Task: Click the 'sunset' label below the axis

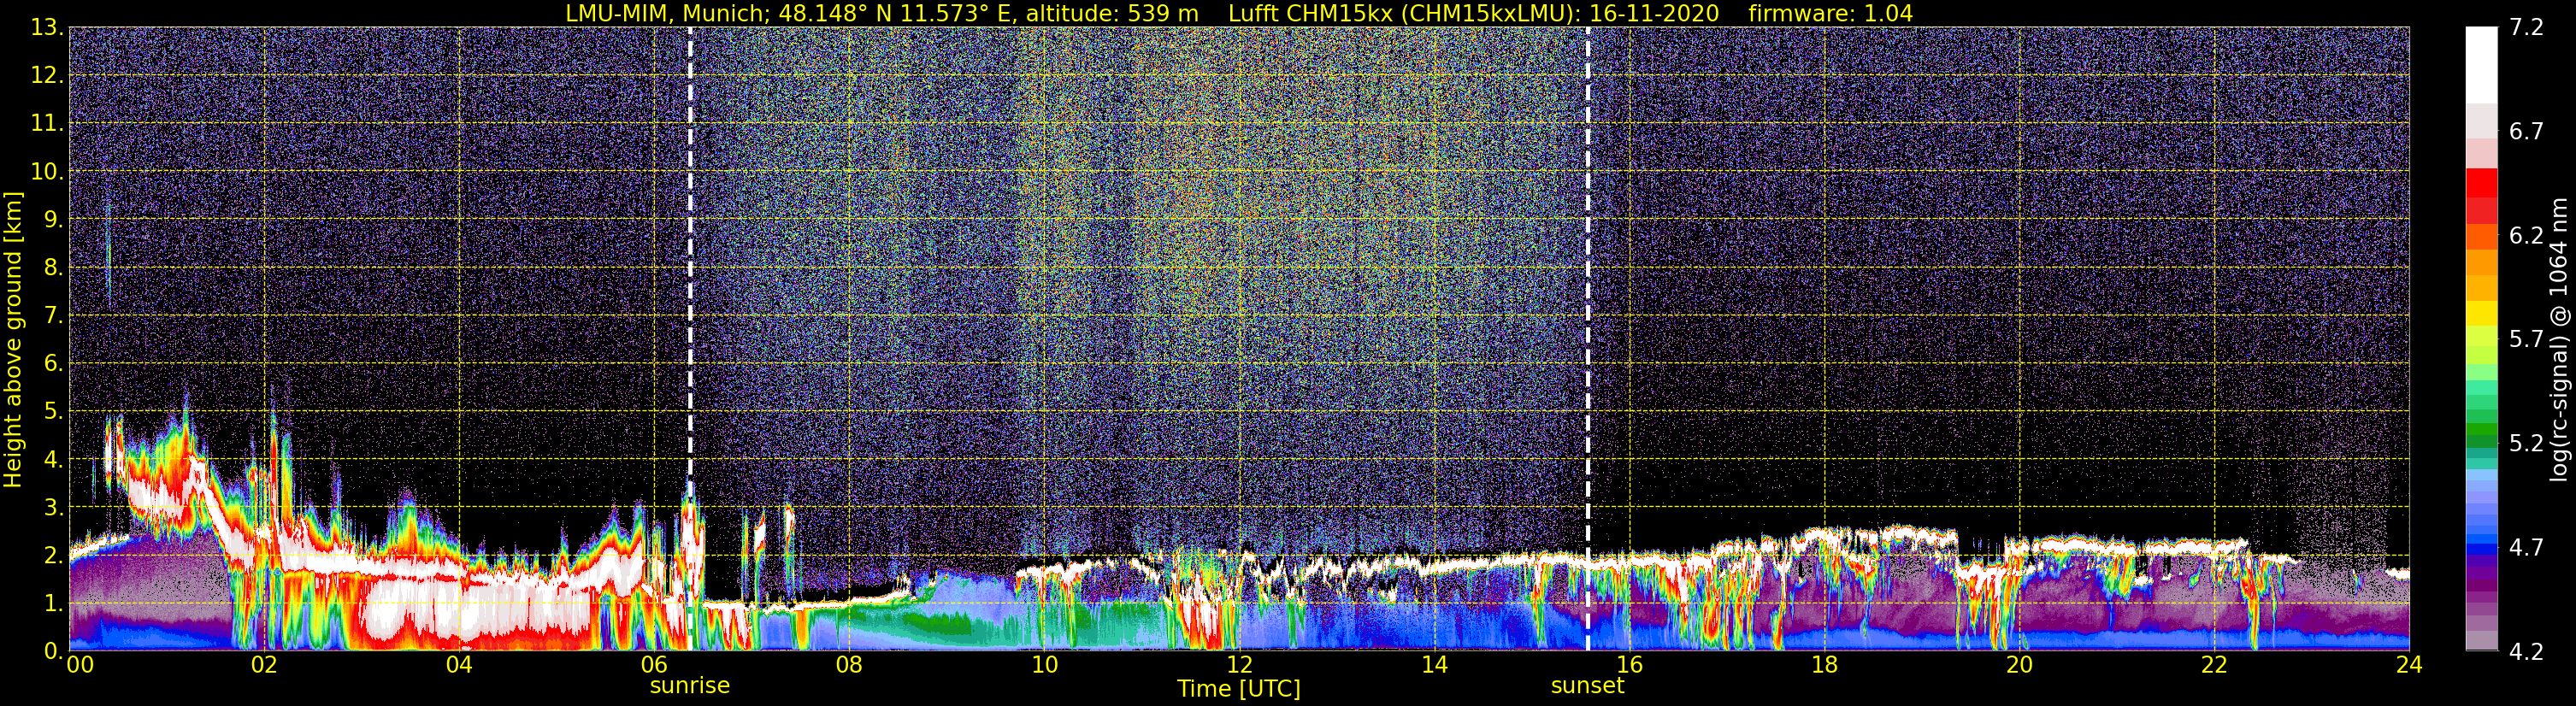Action: 1587,686
